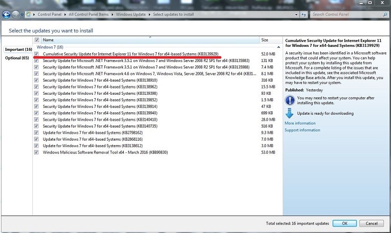Sort by the Name column header
The height and width of the screenshot is (233, 391).
pyautogui.click(x=150, y=40)
